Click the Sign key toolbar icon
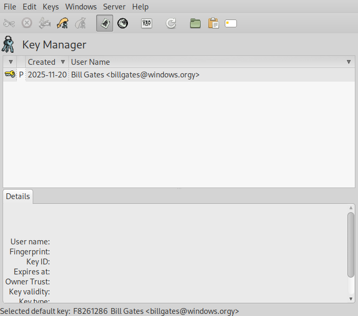The image size is (358, 316). click(x=45, y=23)
